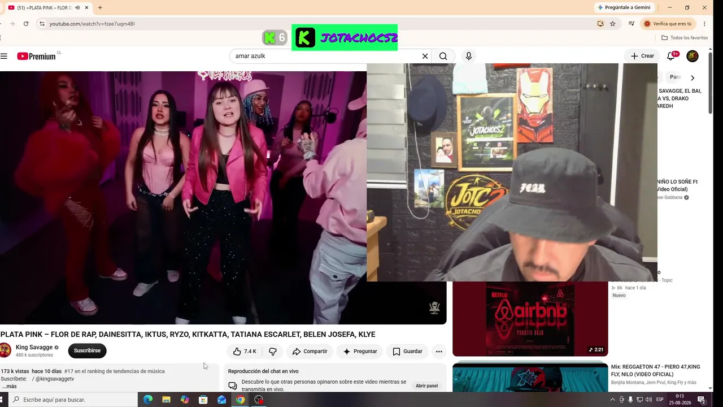
Task: Open the taskbar clock and calendar
Action: tap(680, 400)
